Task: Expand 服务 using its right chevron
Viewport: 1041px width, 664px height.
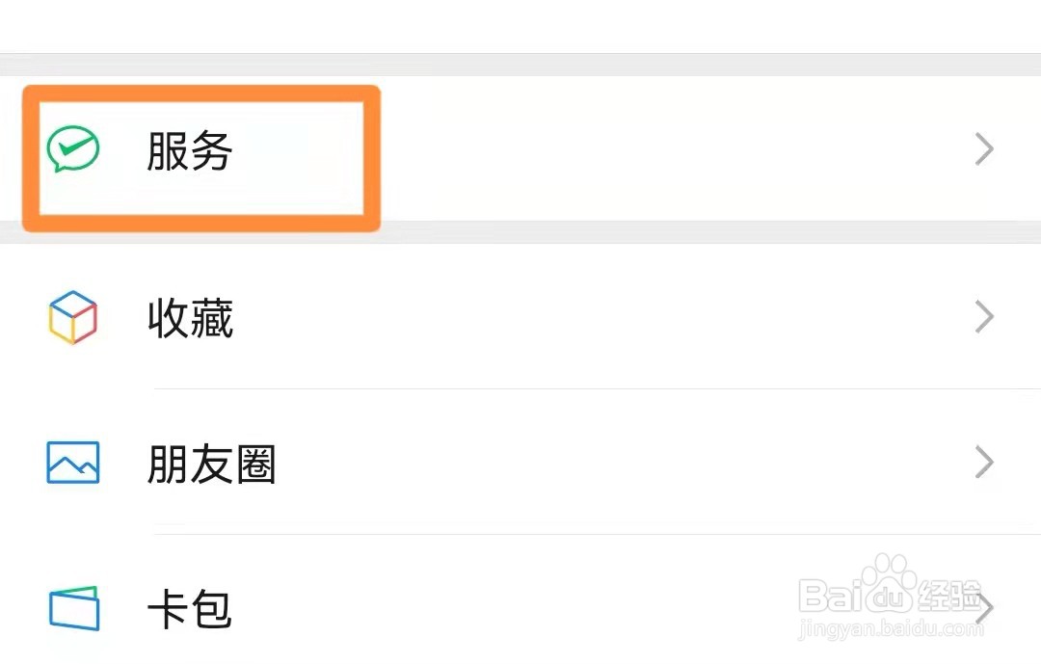Action: click(983, 150)
